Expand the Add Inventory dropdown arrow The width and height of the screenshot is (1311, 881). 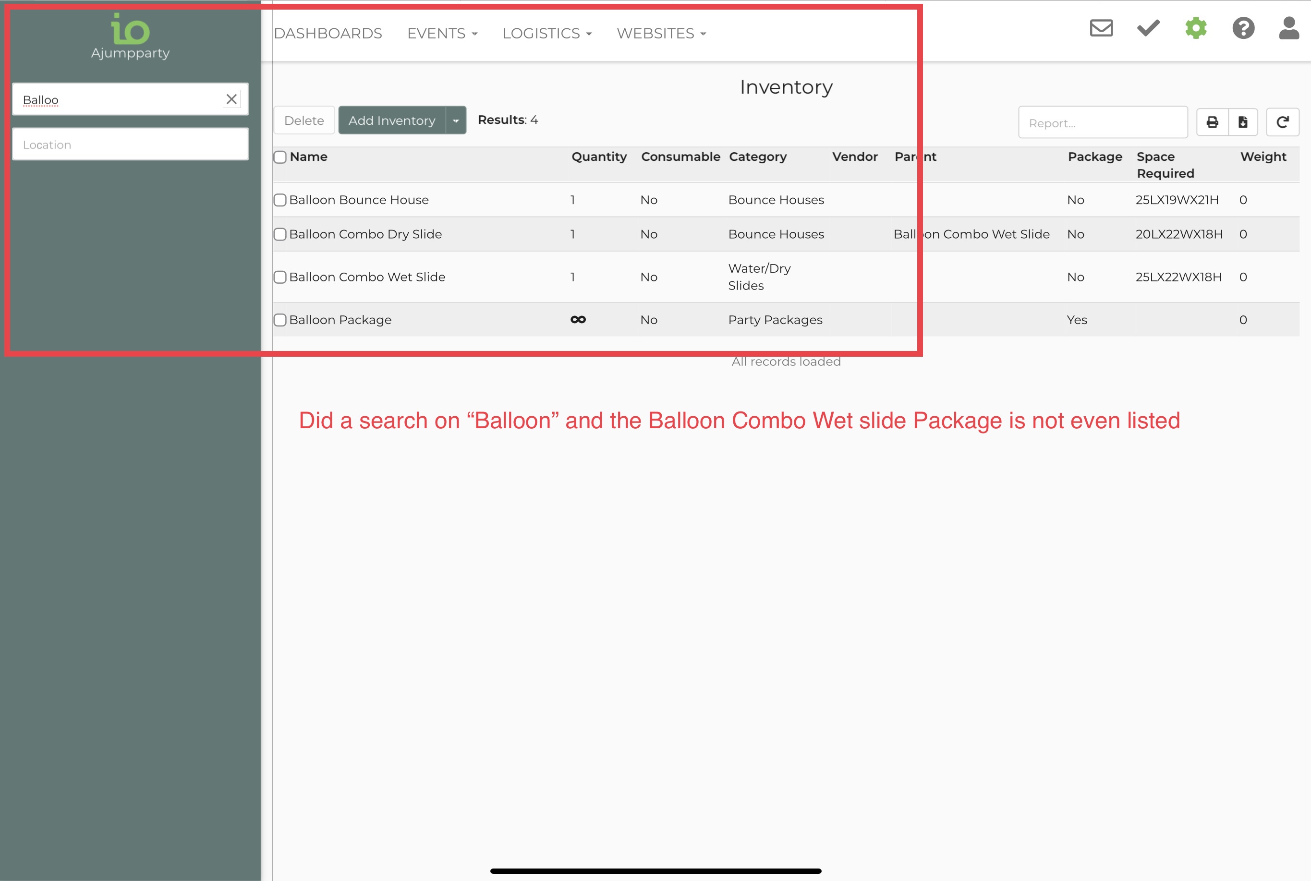(x=456, y=120)
